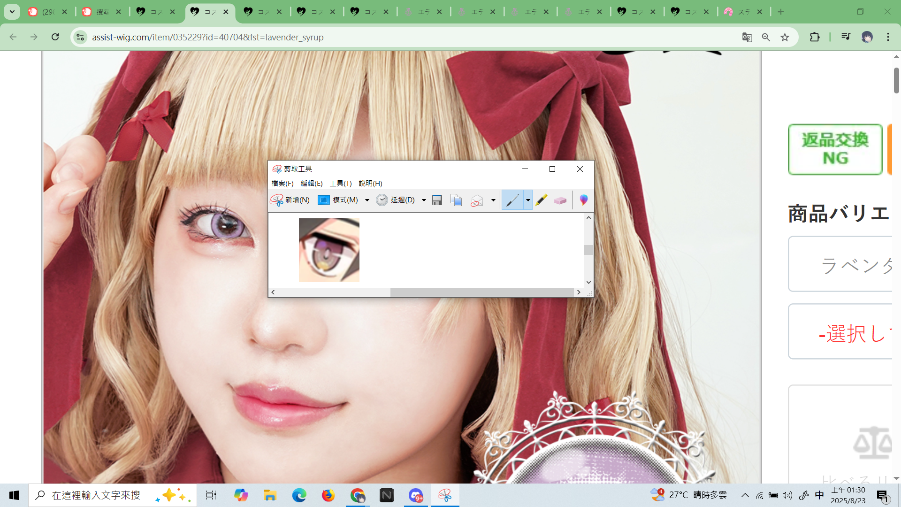The height and width of the screenshot is (507, 901).
Task: Select the Highlighter tool
Action: click(541, 200)
